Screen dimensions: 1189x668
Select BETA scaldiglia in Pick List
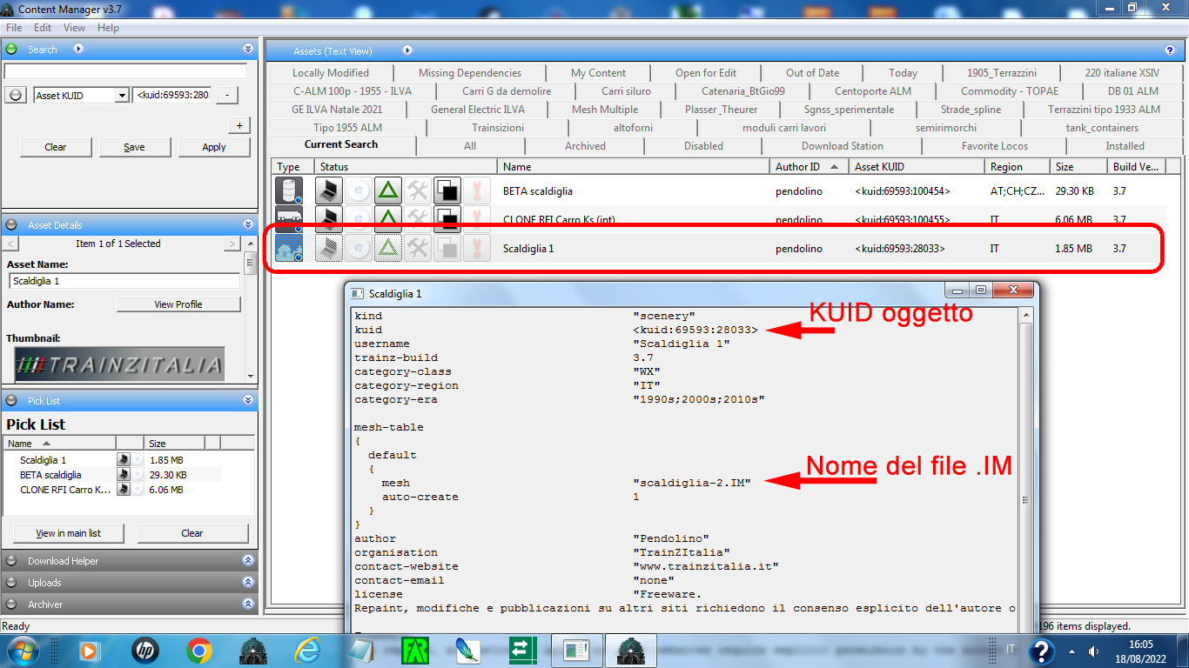tap(50, 475)
